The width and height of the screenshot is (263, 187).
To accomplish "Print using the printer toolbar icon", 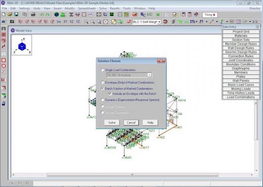I will (x=33, y=15).
